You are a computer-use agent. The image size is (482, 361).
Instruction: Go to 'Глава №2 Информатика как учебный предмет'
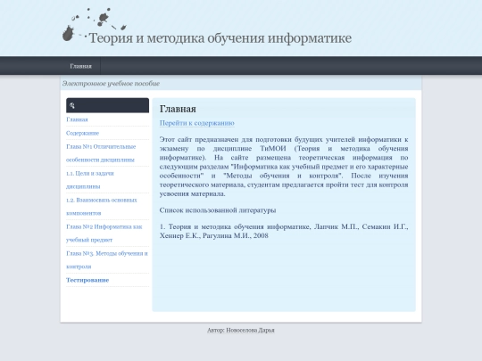(104, 233)
